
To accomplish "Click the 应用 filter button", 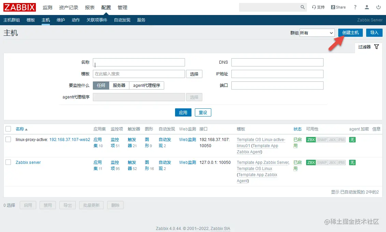I will [183, 112].
